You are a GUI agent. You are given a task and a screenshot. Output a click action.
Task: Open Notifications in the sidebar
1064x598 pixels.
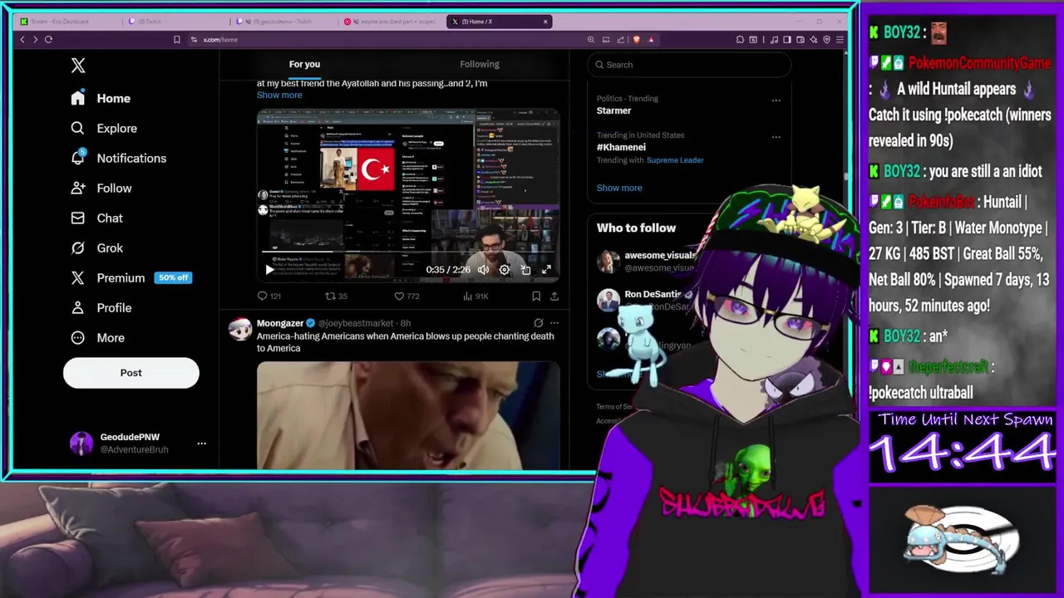[119, 158]
